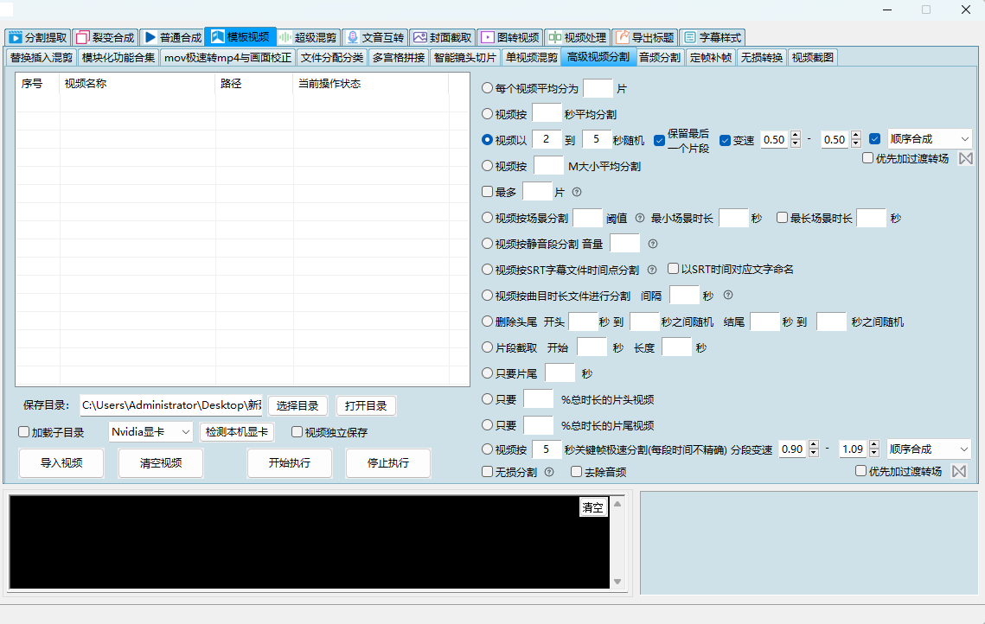Enable the 加载子目录 checkbox
This screenshot has width=985, height=624.
click(x=24, y=432)
